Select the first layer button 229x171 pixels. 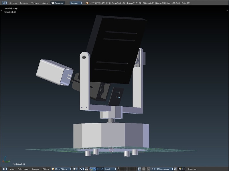(x=119, y=168)
